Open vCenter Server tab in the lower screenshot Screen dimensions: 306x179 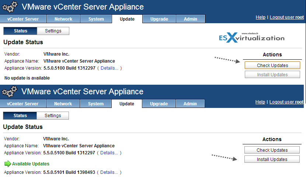click(x=22, y=103)
